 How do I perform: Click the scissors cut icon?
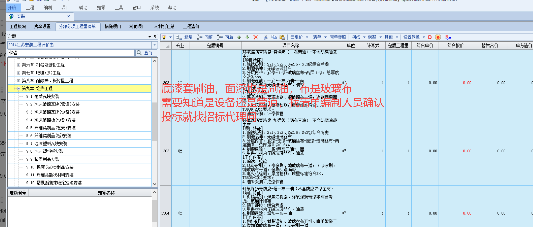(x=266, y=37)
